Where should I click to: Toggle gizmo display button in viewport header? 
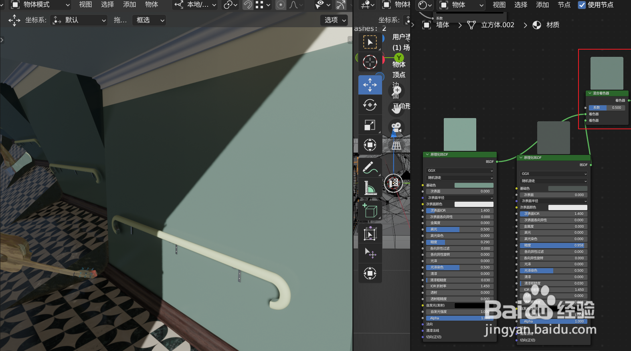[x=341, y=5]
